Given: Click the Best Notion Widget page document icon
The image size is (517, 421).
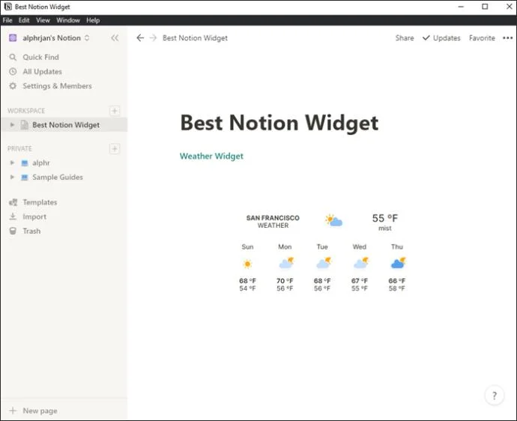Looking at the screenshot, I should (25, 125).
